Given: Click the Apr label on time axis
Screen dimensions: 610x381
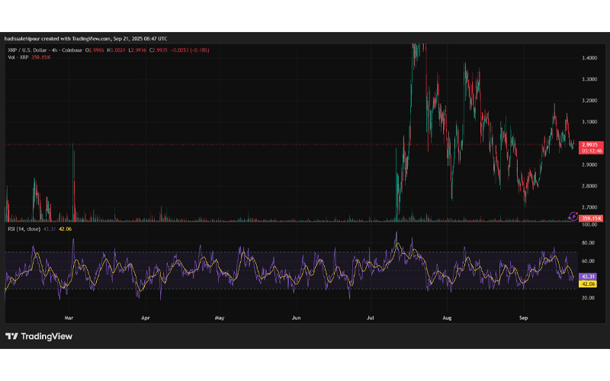Looking at the screenshot, I should coord(146,318).
